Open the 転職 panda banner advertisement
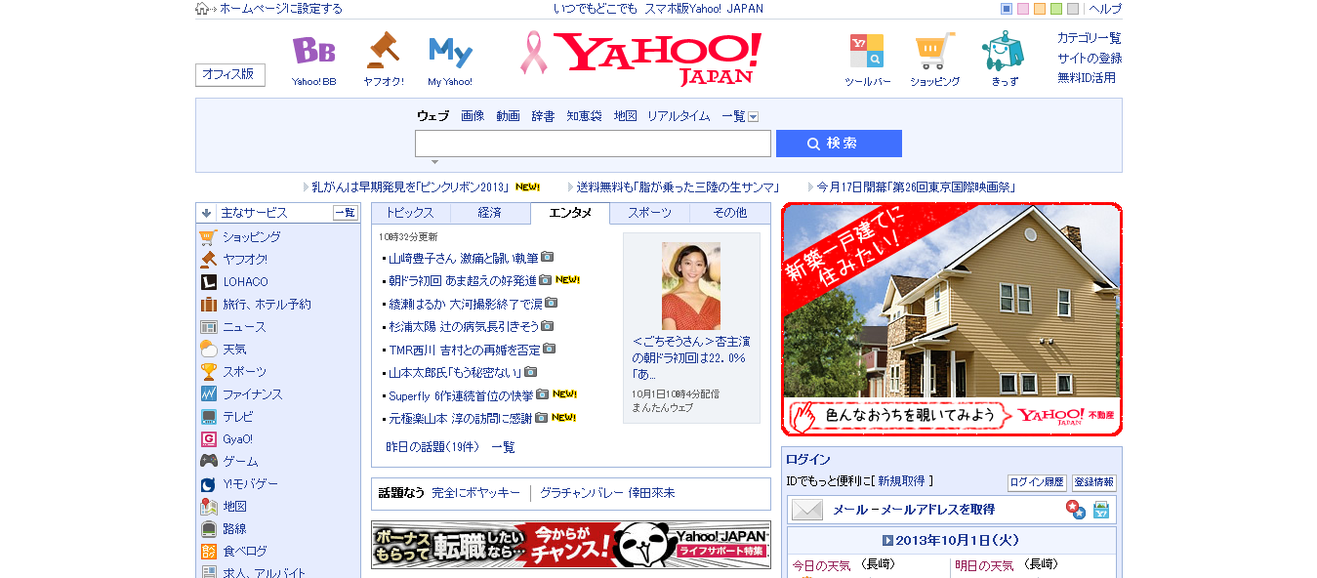 pos(571,545)
